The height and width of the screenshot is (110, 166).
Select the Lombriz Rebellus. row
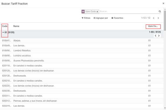click(22, 51)
